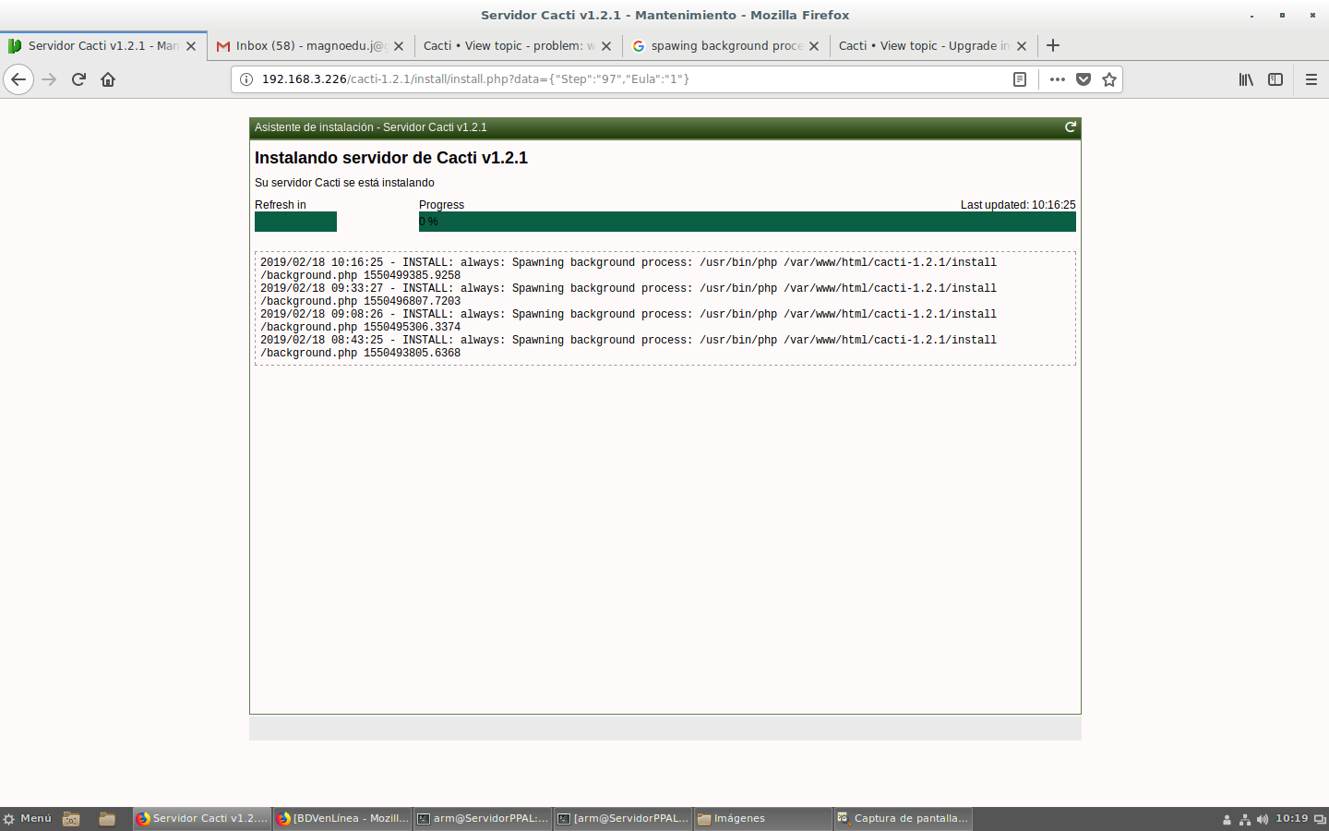
Task: Toggle reader view in address bar
Action: pos(1020,79)
